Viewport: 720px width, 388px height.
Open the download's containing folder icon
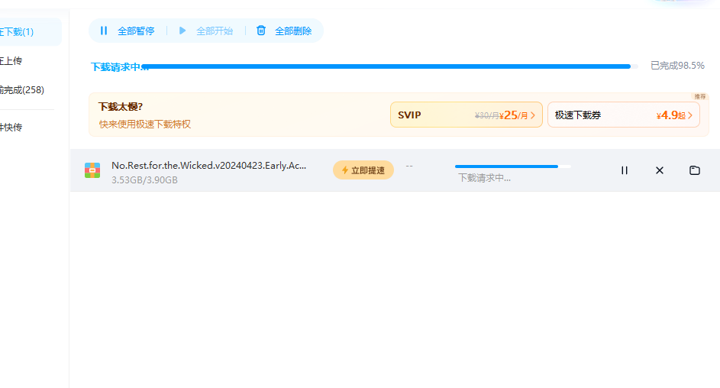tap(695, 170)
